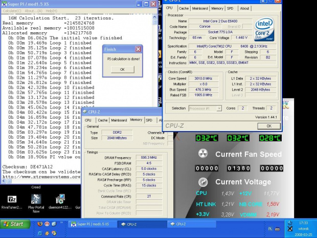317x238 pixels.
Task: Click OK in the CPU-Z processor window
Action: (x=269, y=126)
